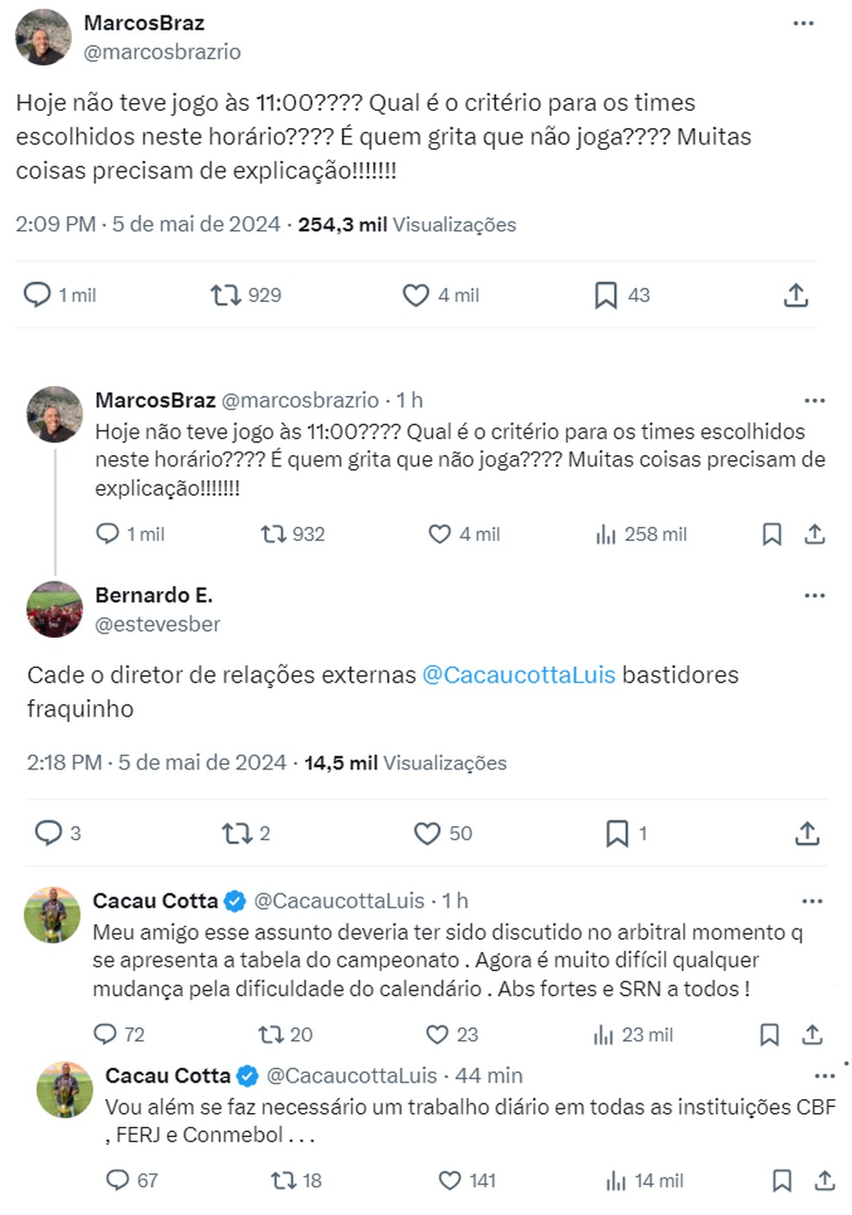Reply to MarcosBraz's tweet about the 11:00 game
Image resolution: width=852 pixels, height=1215 pixels.
pos(36,295)
